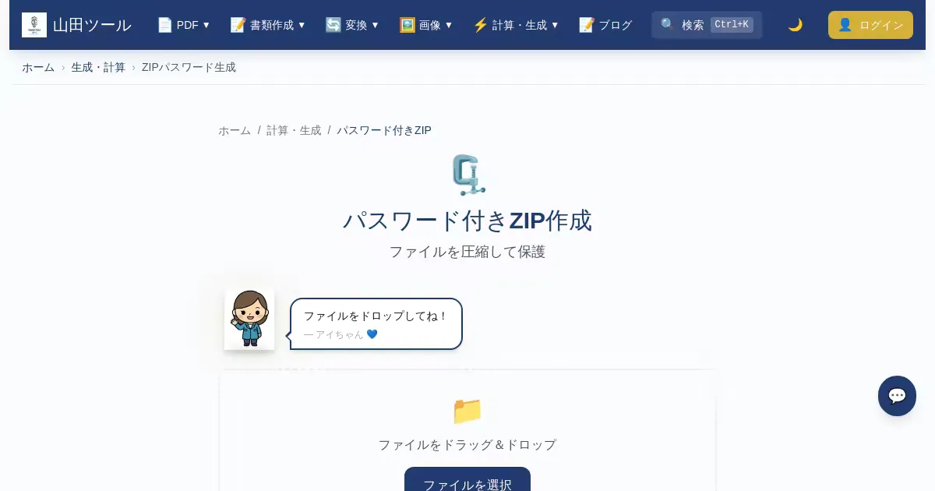Viewport: 935px width, 491px height.
Task: Click the ログイン button
Action: pyautogui.click(x=870, y=25)
